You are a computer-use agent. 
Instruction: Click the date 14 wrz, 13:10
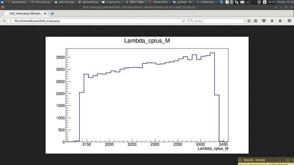[285, 2]
